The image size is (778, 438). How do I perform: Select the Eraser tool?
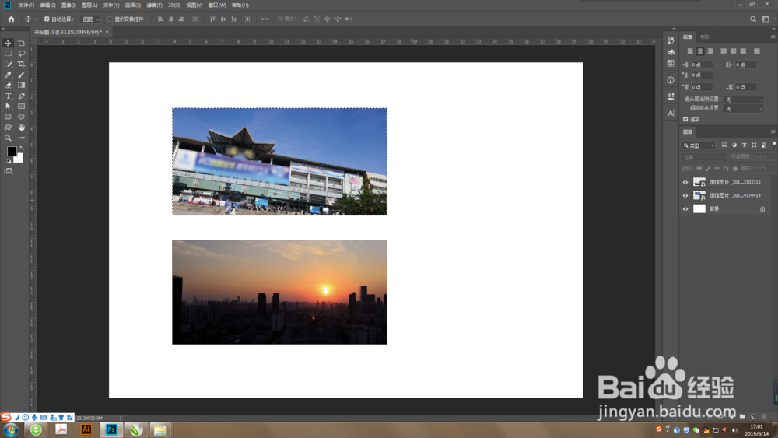click(x=8, y=86)
